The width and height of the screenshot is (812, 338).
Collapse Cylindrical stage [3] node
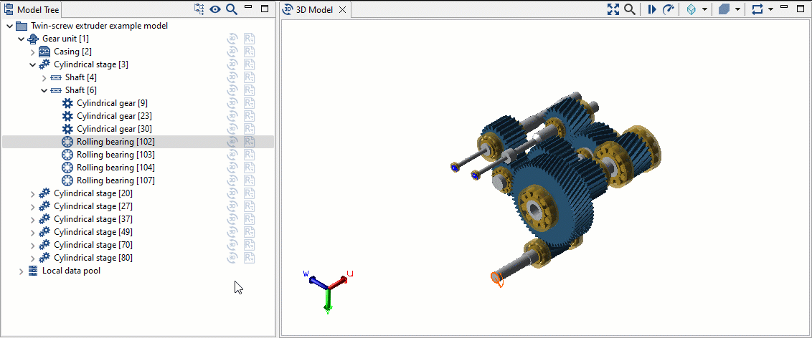point(32,64)
